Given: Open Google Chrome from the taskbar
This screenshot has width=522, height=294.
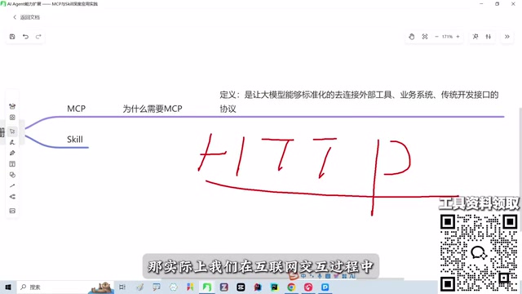Looking at the screenshot, I should (x=291, y=287).
